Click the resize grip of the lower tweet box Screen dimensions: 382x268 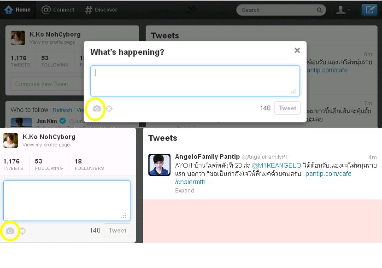click(124, 216)
